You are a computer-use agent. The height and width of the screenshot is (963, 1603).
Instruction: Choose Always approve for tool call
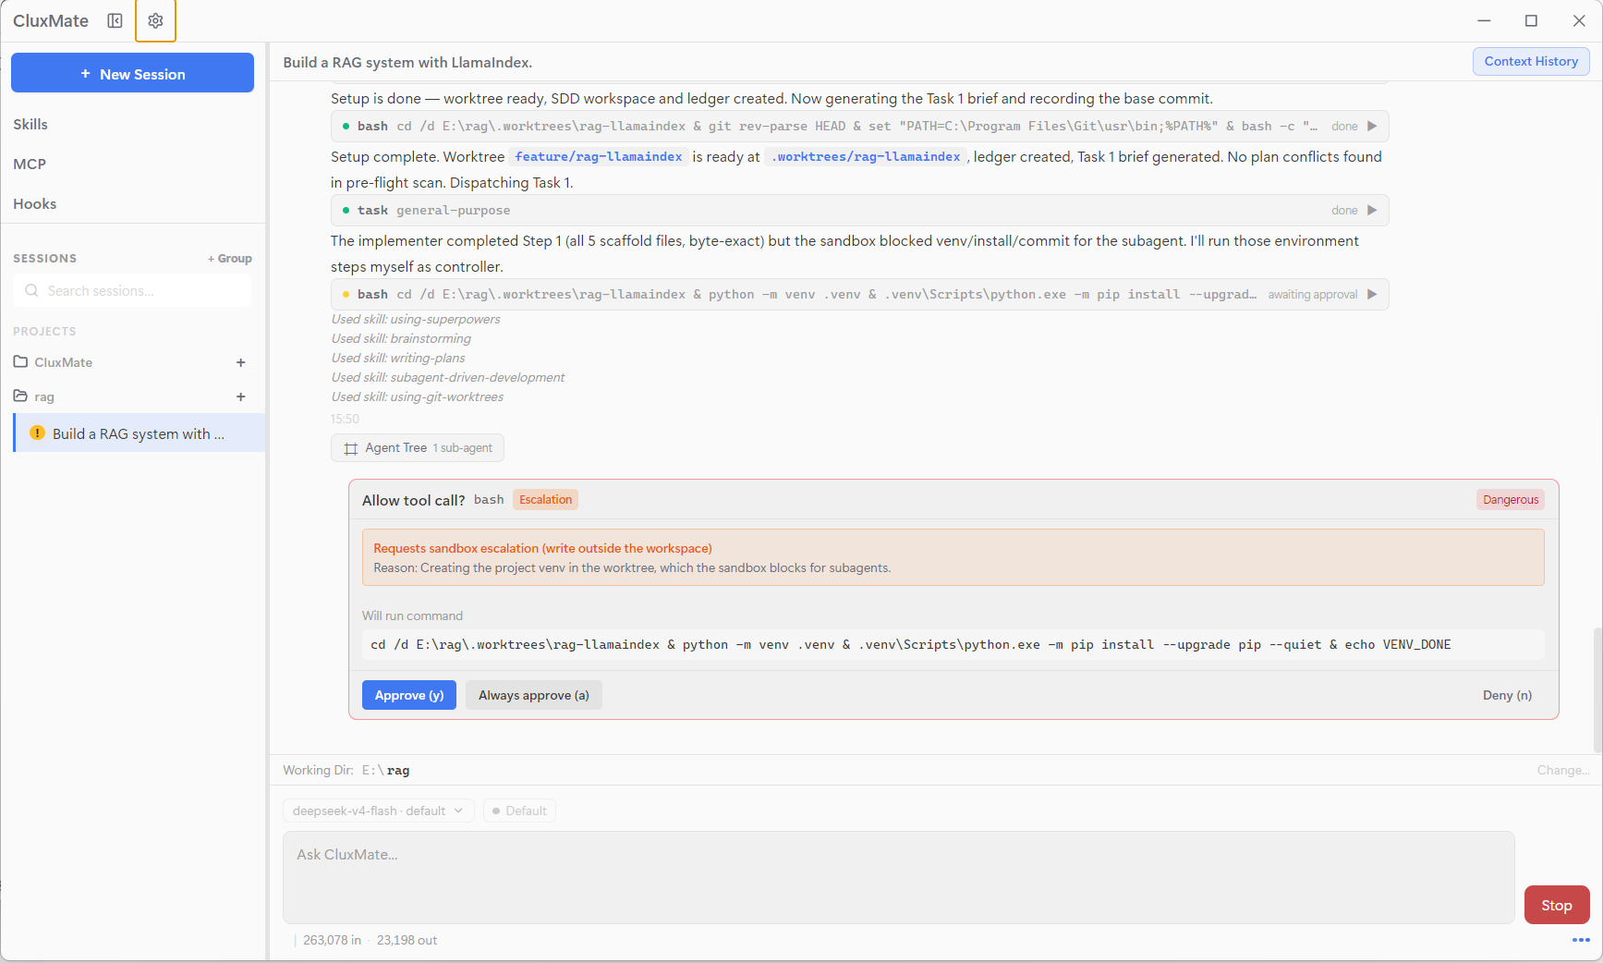pyautogui.click(x=534, y=695)
